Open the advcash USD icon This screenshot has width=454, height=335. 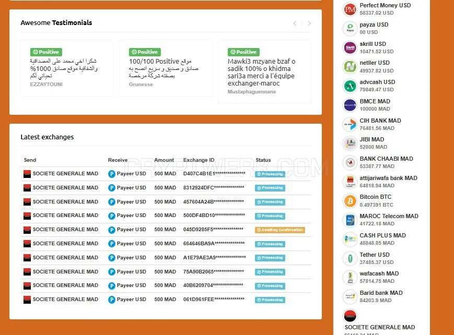350,86
